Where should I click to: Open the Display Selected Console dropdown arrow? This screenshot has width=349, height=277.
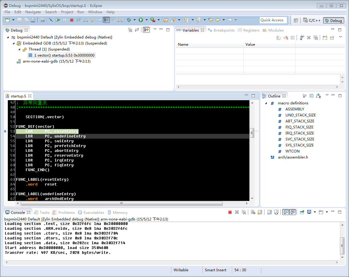coord(315,212)
